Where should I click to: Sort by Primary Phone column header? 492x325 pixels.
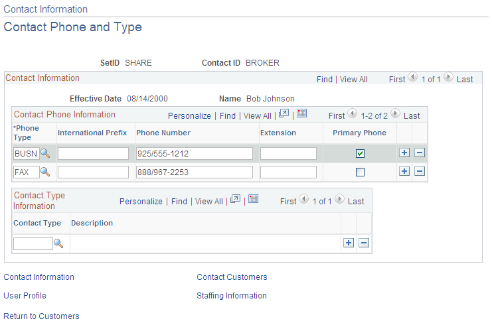pos(359,133)
